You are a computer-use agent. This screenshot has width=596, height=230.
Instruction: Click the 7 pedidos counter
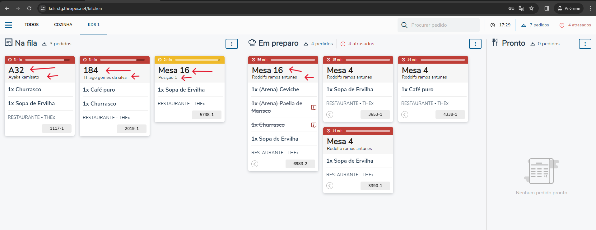pos(535,25)
